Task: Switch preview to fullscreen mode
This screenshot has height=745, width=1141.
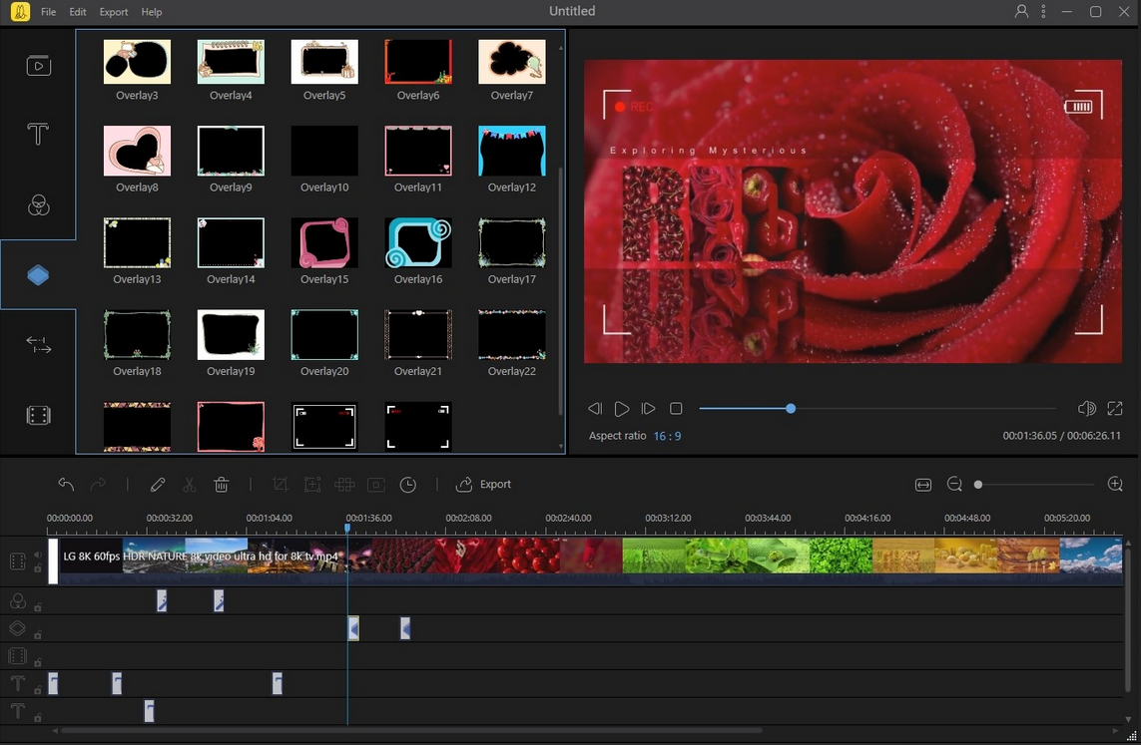Action: [1115, 409]
